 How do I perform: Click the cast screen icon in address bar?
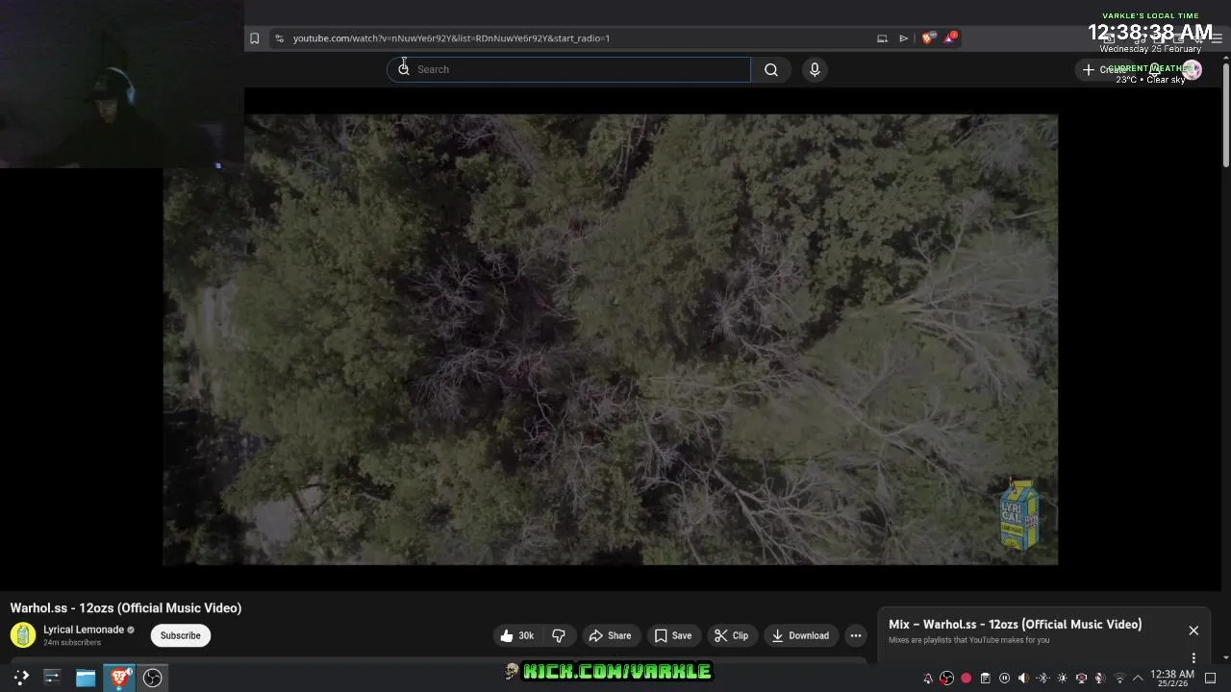(882, 38)
